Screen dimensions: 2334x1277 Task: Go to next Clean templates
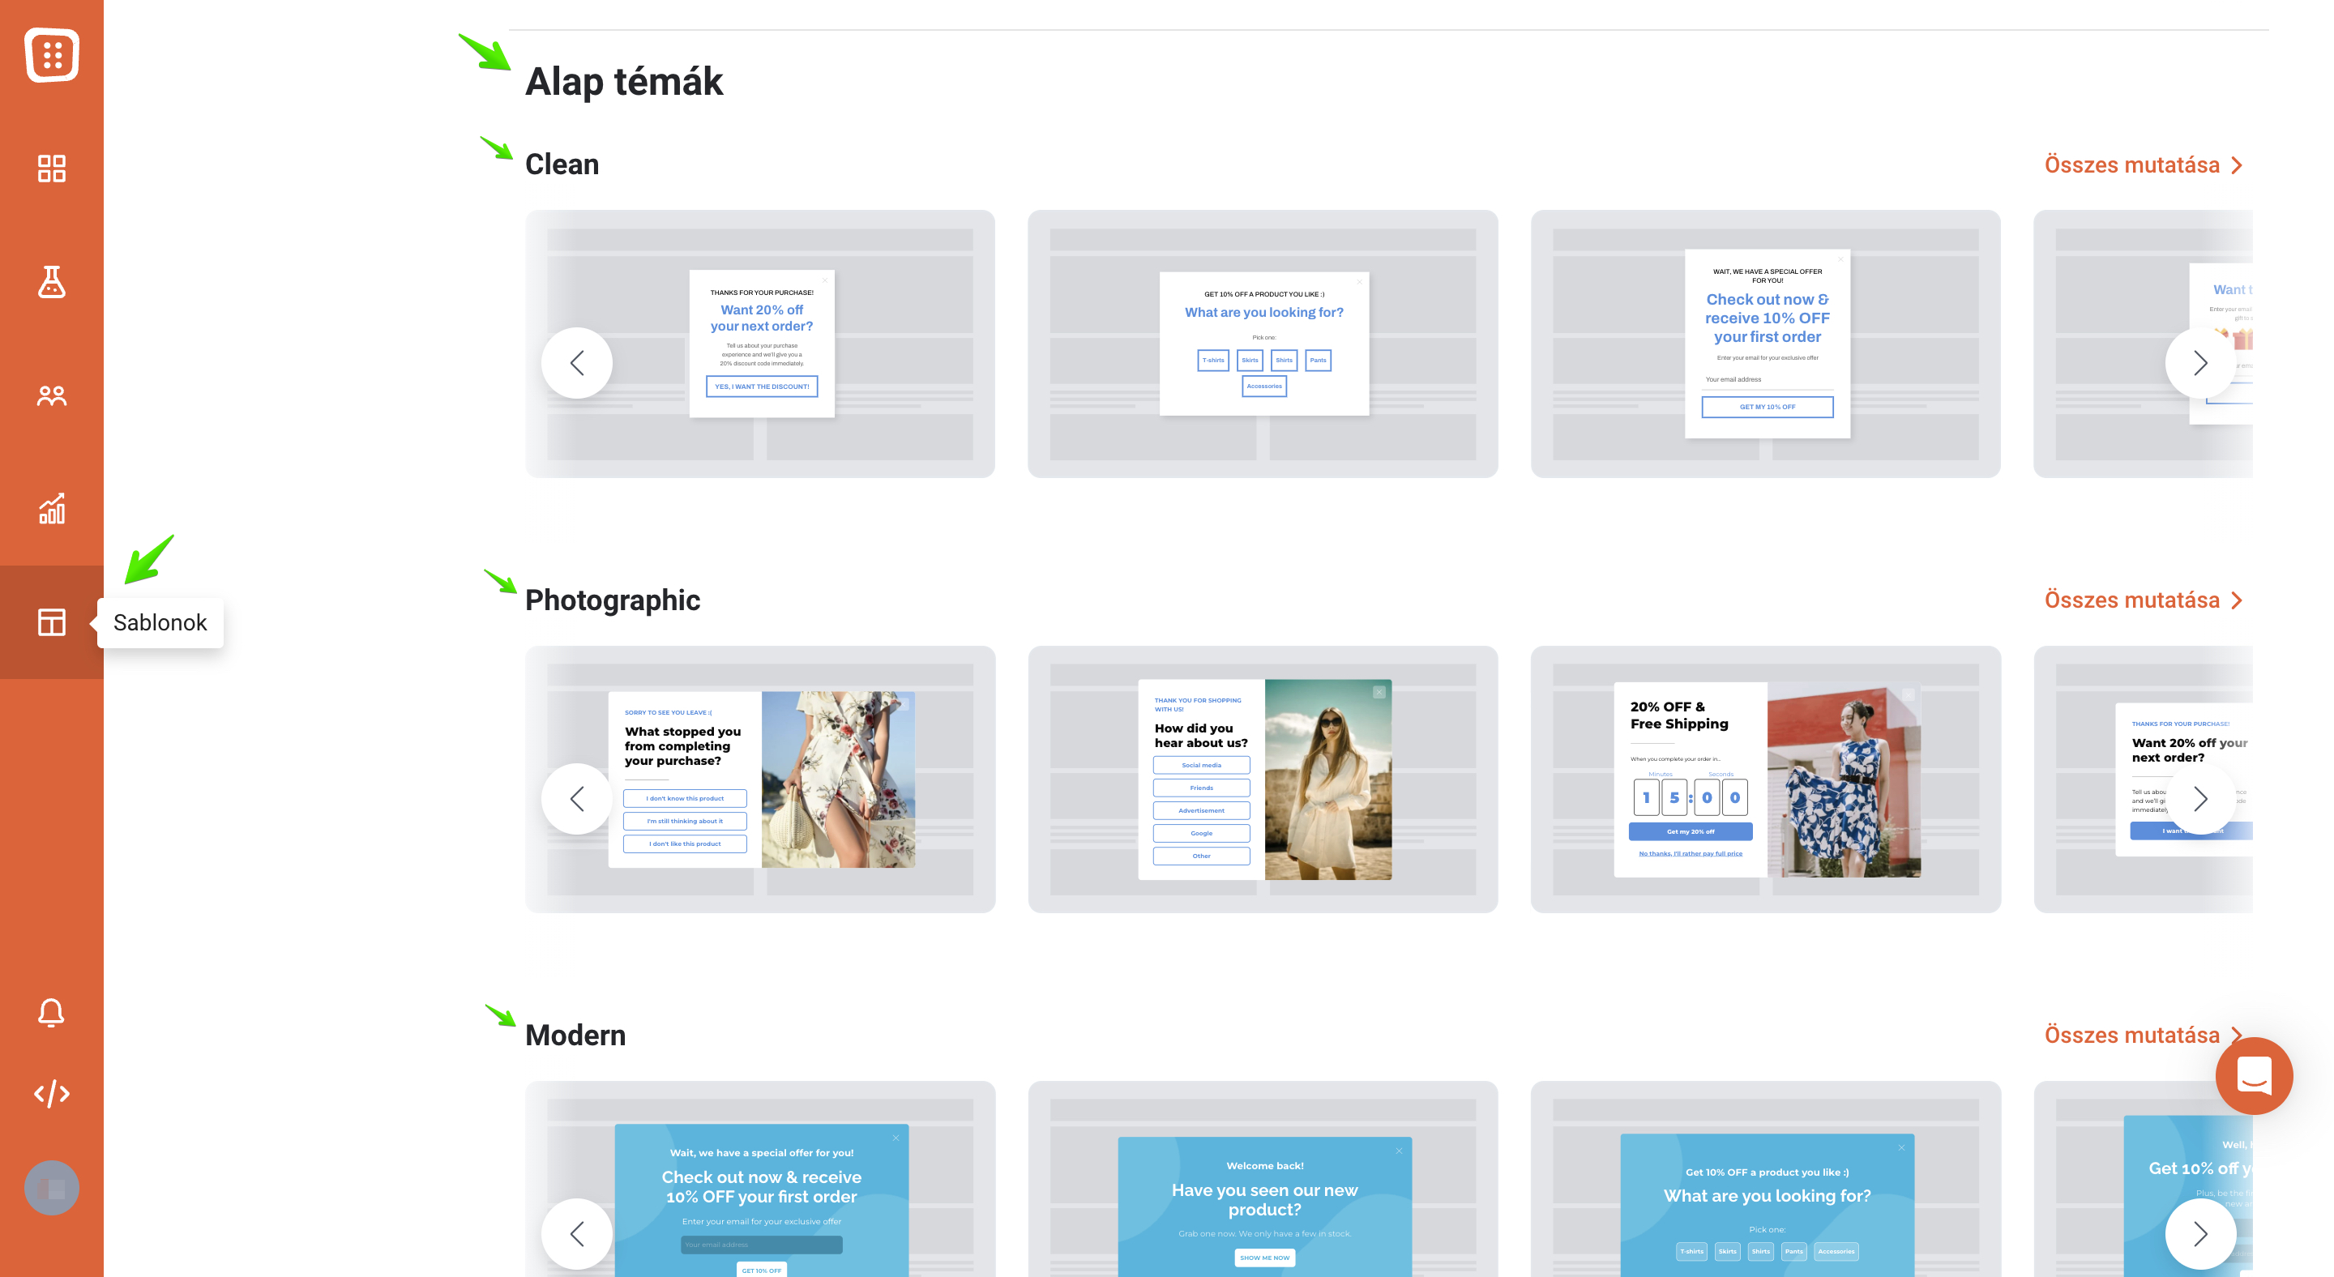(2200, 363)
